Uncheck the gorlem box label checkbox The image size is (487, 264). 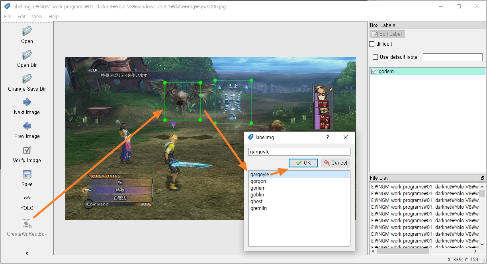tap(374, 72)
